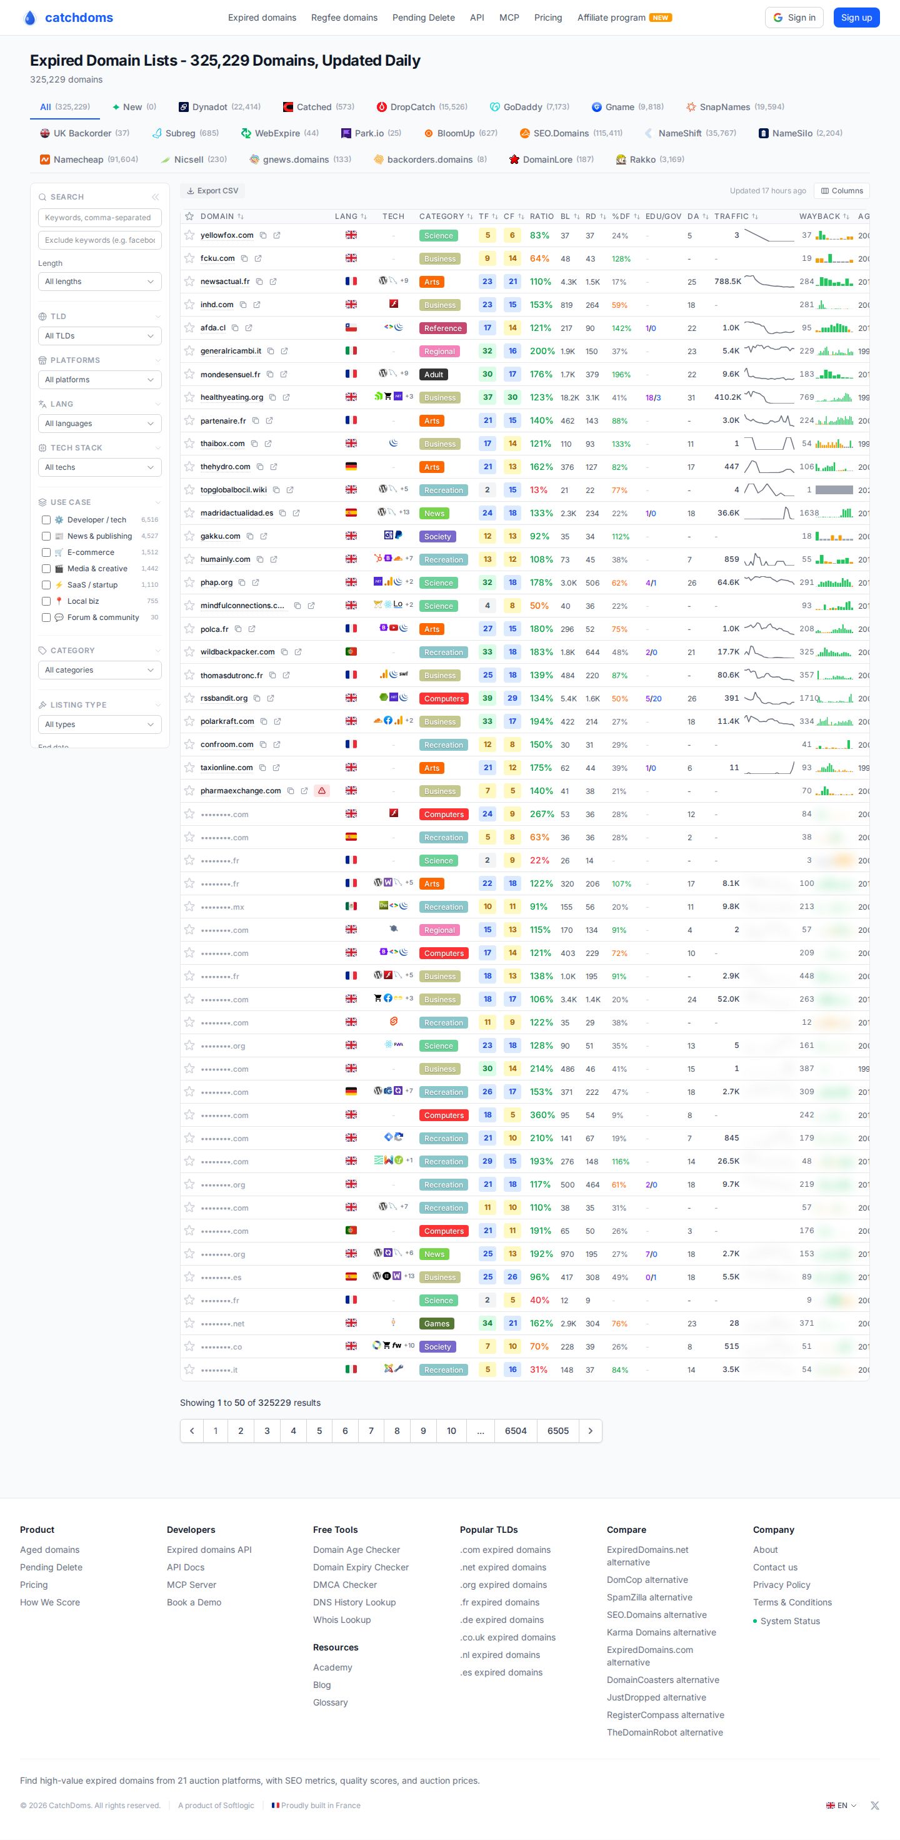Sort by the Wayback column arrows
The height and width of the screenshot is (1840, 900).
[846, 216]
